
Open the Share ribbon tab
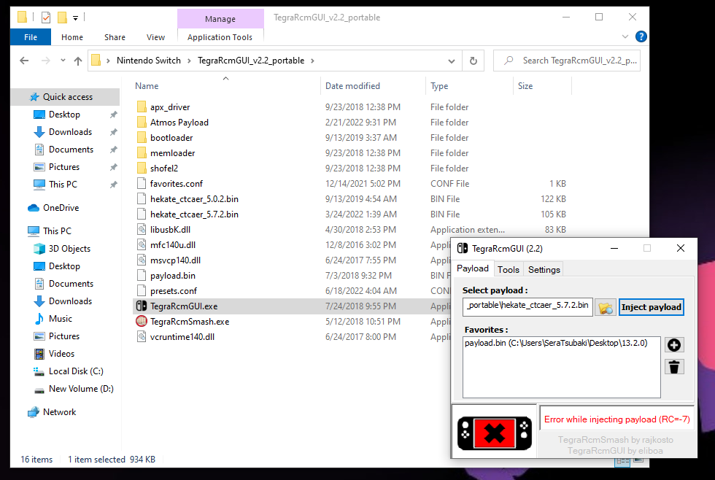(115, 37)
